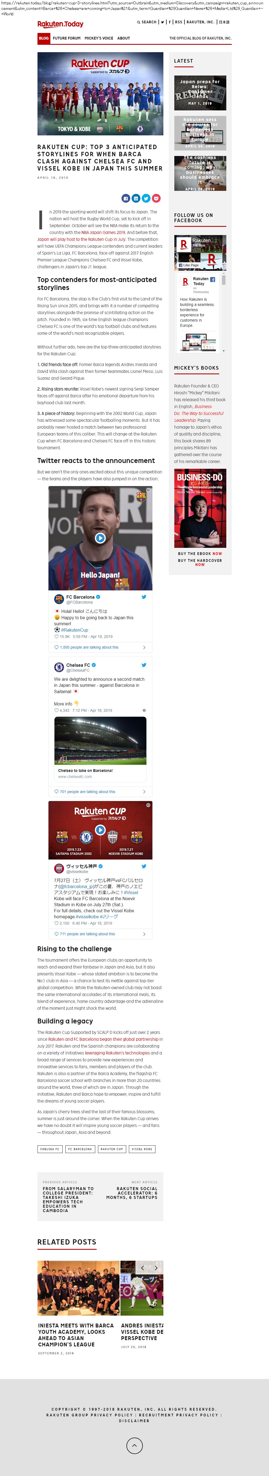Open the Future Forum menu item
Image resolution: width=269 pixels, height=1476 pixels.
(67, 38)
